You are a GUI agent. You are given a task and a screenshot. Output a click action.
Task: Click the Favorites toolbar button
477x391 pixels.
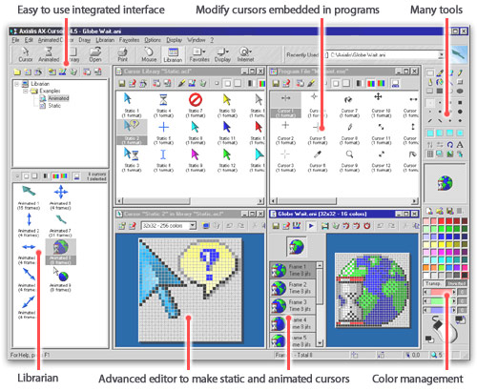click(199, 54)
